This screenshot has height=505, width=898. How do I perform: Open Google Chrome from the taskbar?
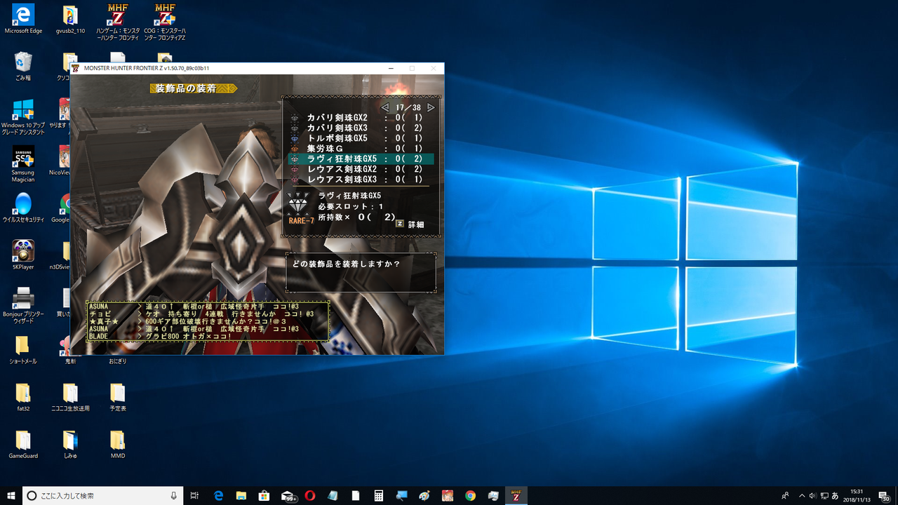[470, 496]
